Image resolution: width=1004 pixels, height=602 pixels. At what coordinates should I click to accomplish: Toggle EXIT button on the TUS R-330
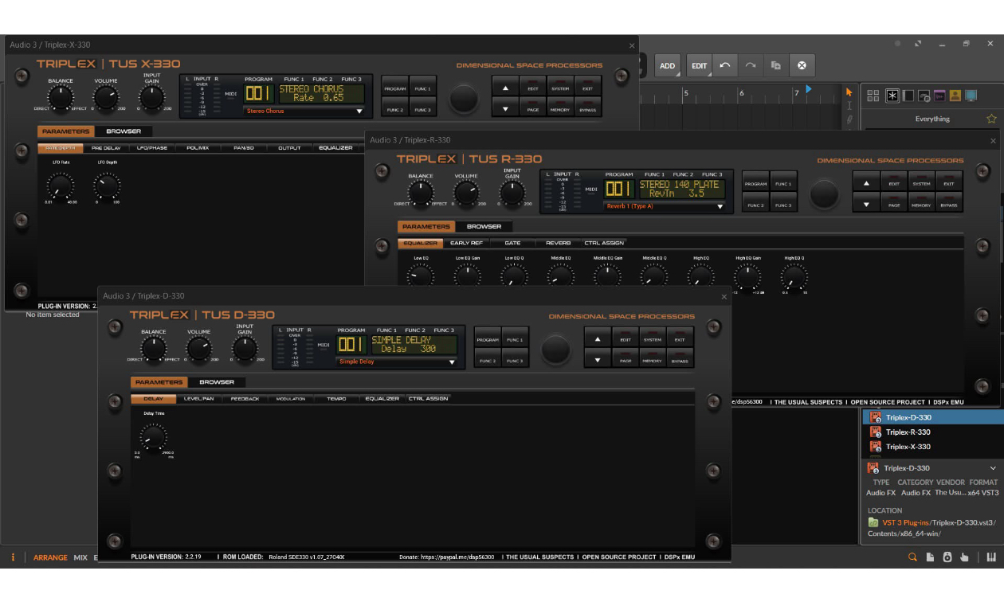click(948, 182)
